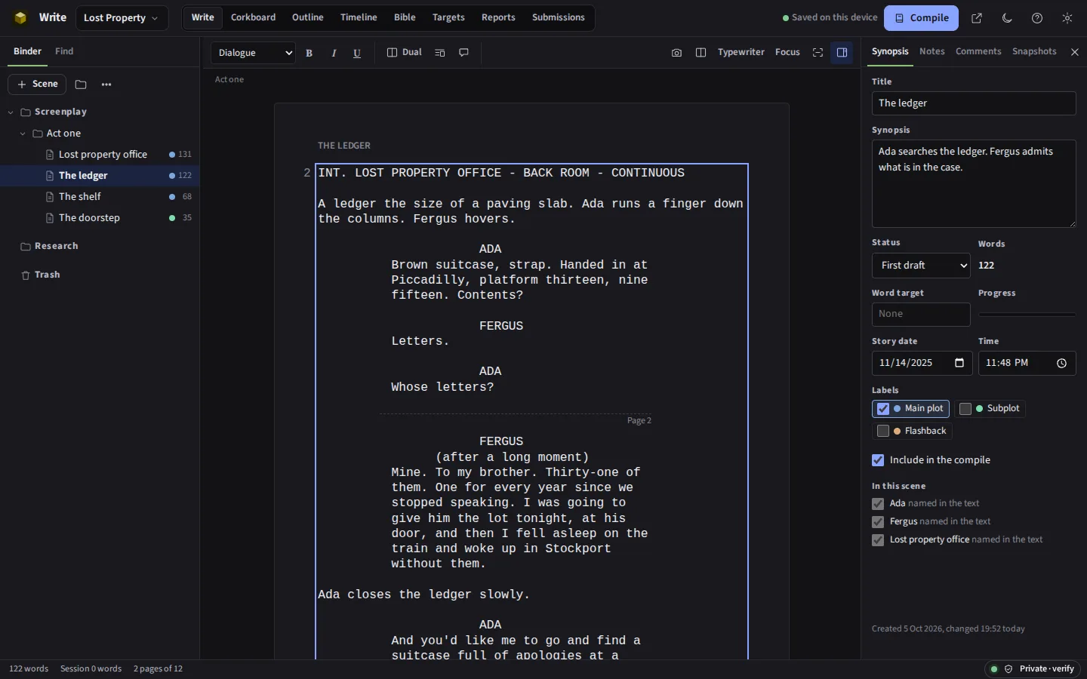Image resolution: width=1087 pixels, height=679 pixels.
Task: Toggle Lost property office location checkbox
Action: coord(878,540)
